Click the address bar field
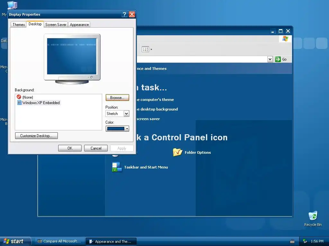The height and width of the screenshot is (246, 329). (x=202, y=59)
